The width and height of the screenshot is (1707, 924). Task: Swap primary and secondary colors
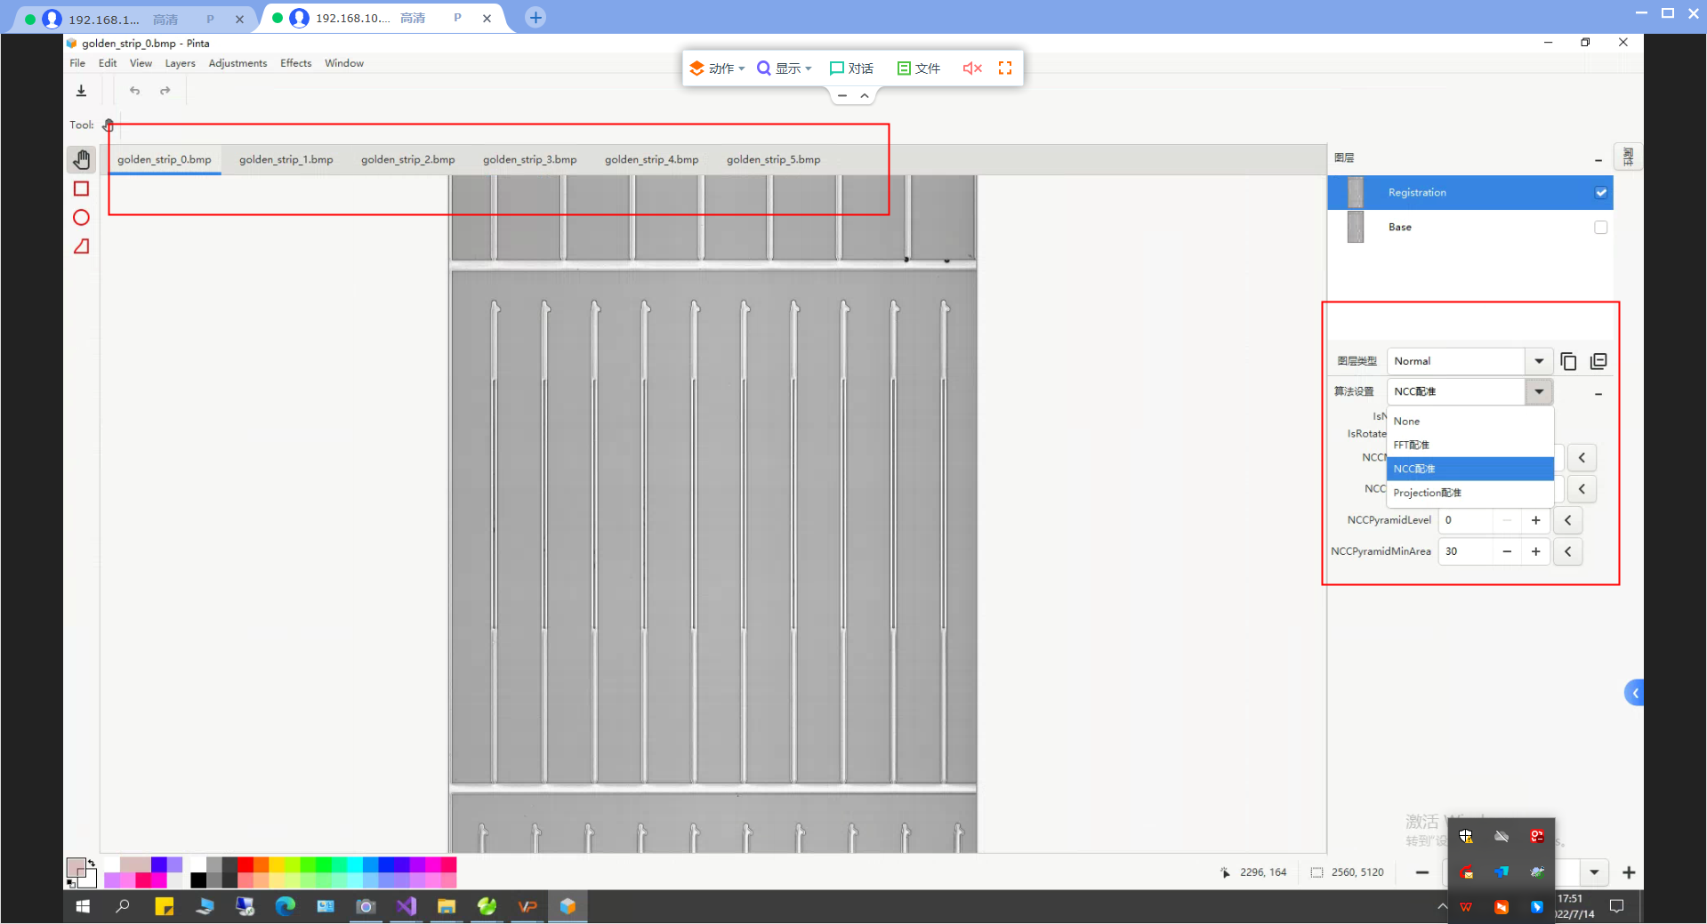click(92, 863)
